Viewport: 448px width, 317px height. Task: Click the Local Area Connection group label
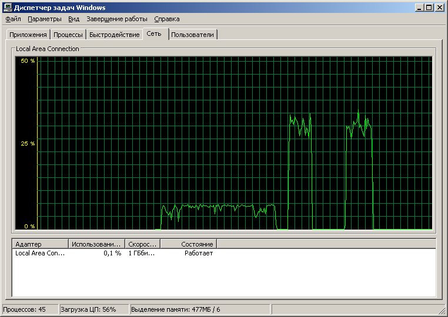(x=48, y=49)
